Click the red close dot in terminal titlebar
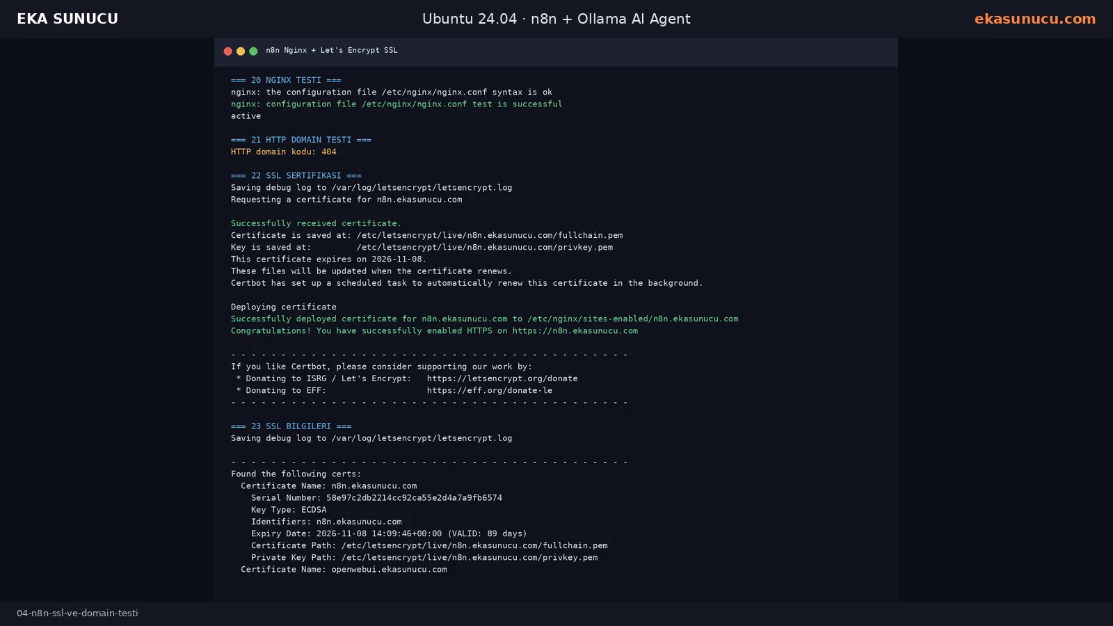 (x=227, y=51)
